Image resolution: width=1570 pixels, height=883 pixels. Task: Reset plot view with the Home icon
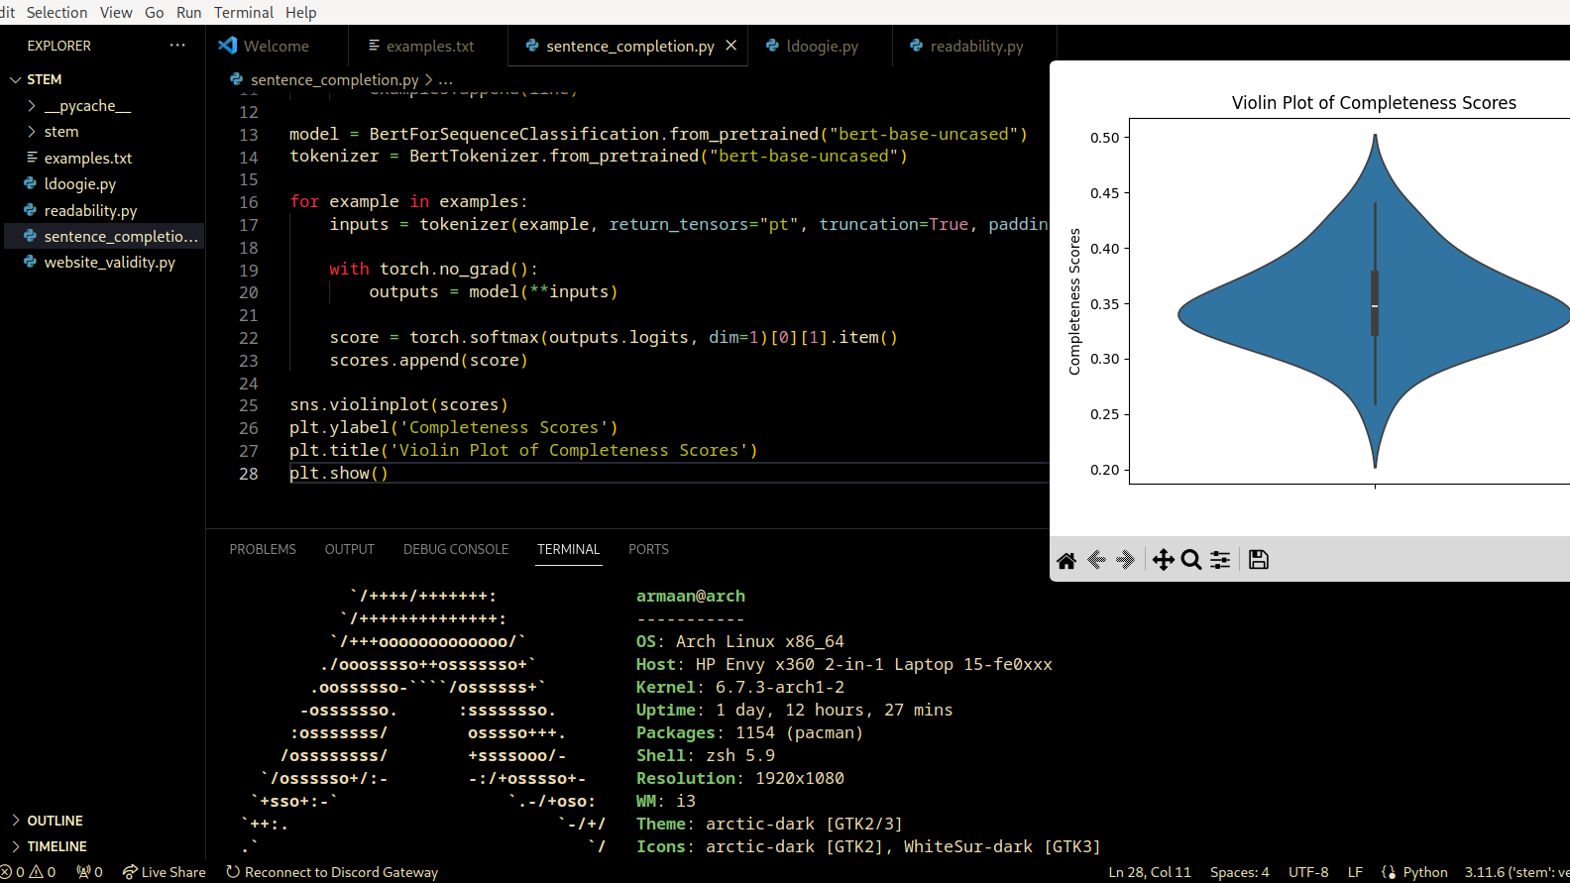pyautogui.click(x=1066, y=561)
